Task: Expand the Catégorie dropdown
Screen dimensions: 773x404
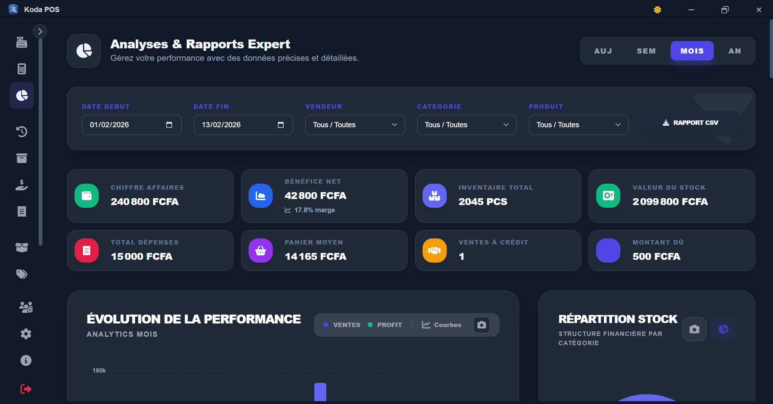Action: [467, 125]
